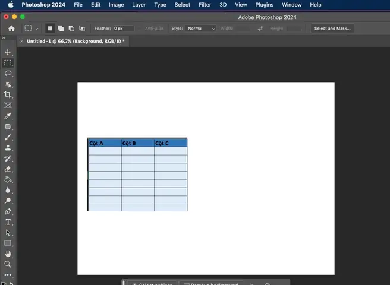The height and width of the screenshot is (285, 390).
Task: Open the Edit menu
Action: [x=96, y=5]
